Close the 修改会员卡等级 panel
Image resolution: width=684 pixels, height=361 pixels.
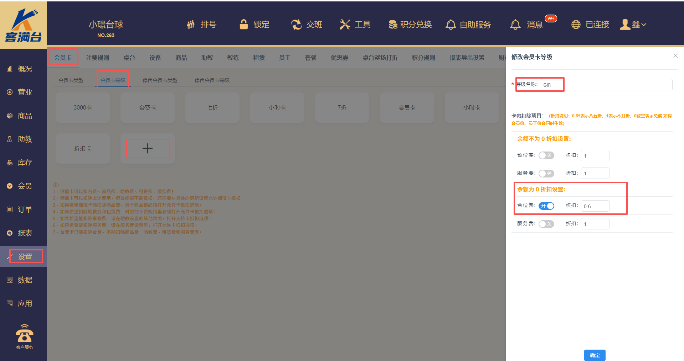point(675,56)
